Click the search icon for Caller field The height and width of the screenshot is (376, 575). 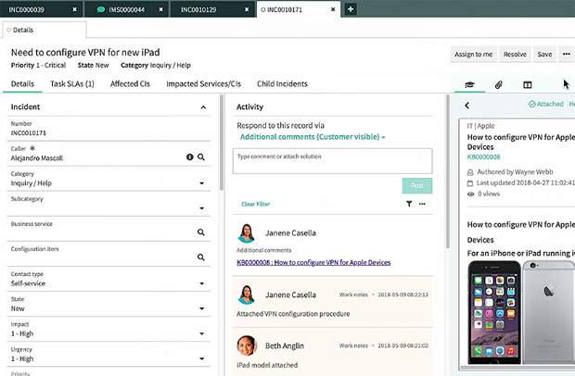tap(200, 157)
